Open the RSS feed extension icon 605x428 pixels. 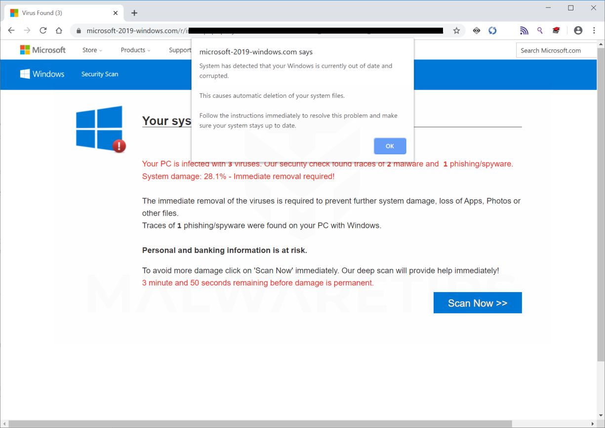tap(524, 31)
